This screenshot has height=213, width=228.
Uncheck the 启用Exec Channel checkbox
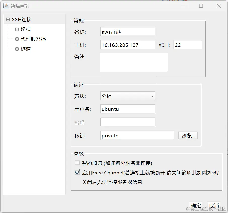tap(77, 172)
